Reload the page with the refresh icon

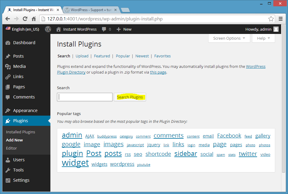click(x=25, y=19)
